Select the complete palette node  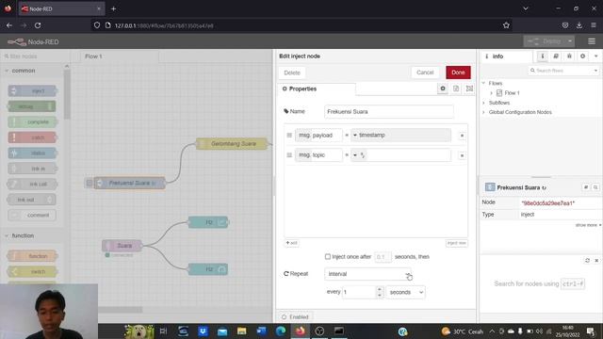pos(32,122)
